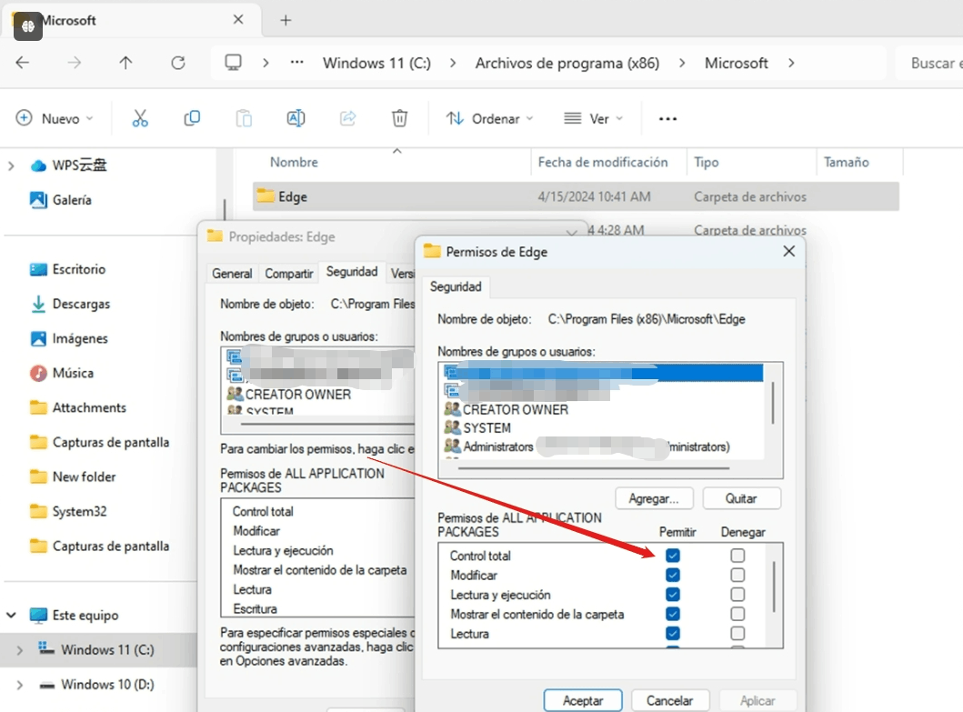Click the Agregar... button
Image resolution: width=963 pixels, height=712 pixels.
pyautogui.click(x=654, y=498)
